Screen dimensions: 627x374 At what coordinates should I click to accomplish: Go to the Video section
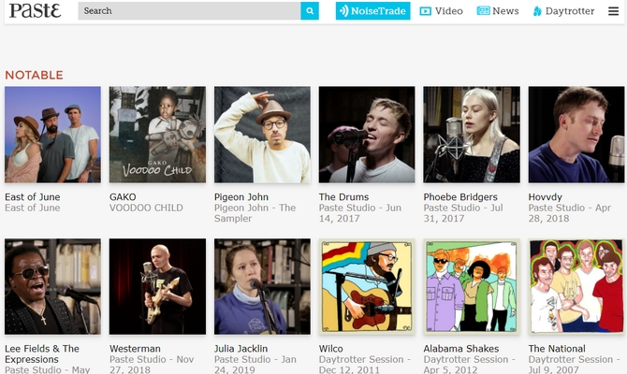(442, 11)
